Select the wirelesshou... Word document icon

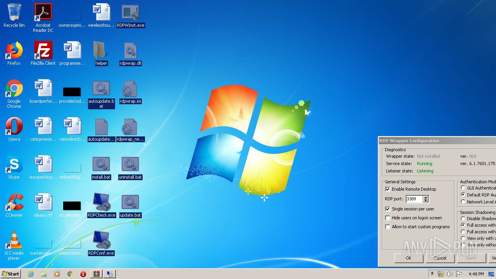tap(101, 15)
